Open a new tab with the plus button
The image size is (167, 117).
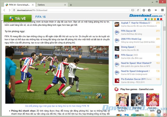pos(71,5)
